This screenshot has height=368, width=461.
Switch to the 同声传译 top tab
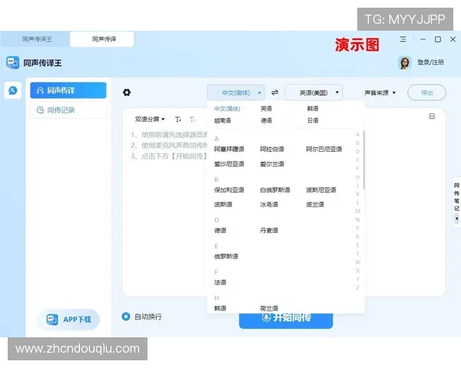click(104, 39)
